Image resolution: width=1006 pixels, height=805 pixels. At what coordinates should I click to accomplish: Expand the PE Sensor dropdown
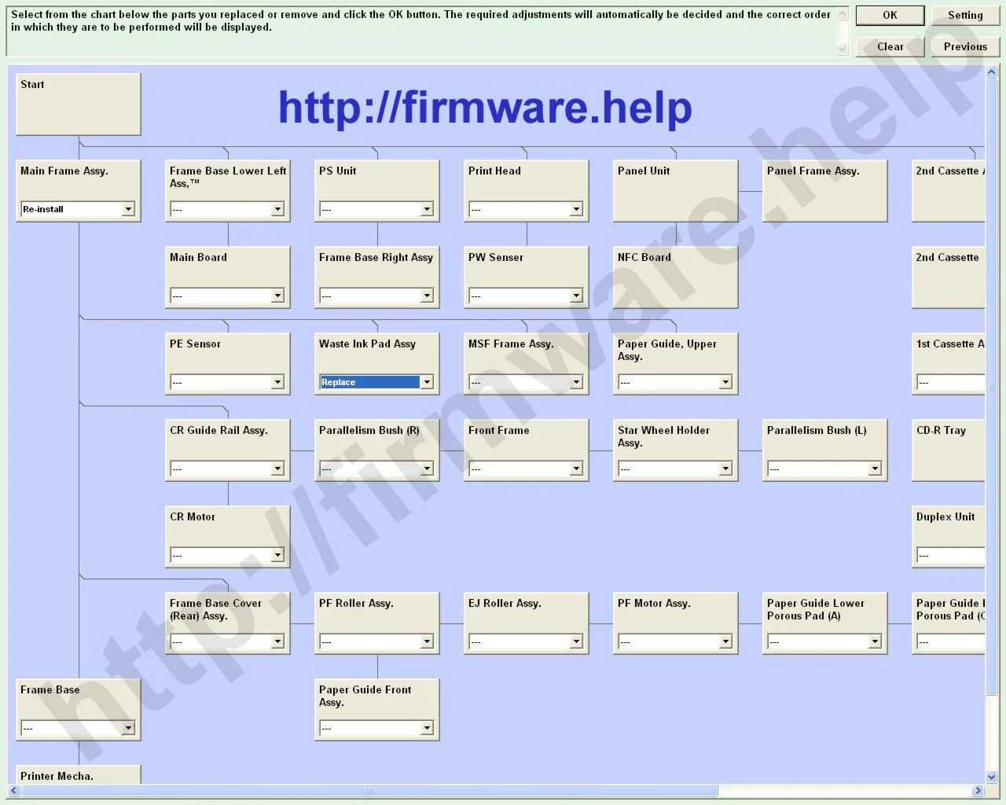click(x=227, y=382)
